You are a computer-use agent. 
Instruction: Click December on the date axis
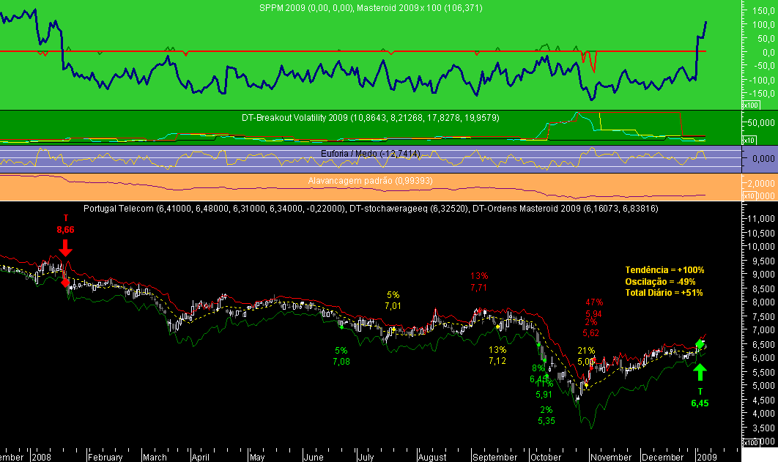pos(662,457)
